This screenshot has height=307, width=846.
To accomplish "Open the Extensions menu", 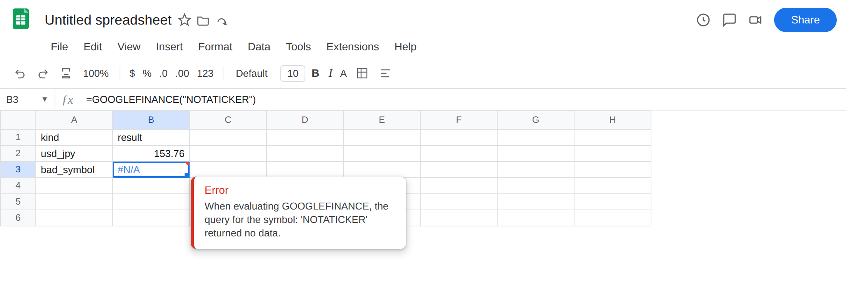I will click(x=353, y=46).
